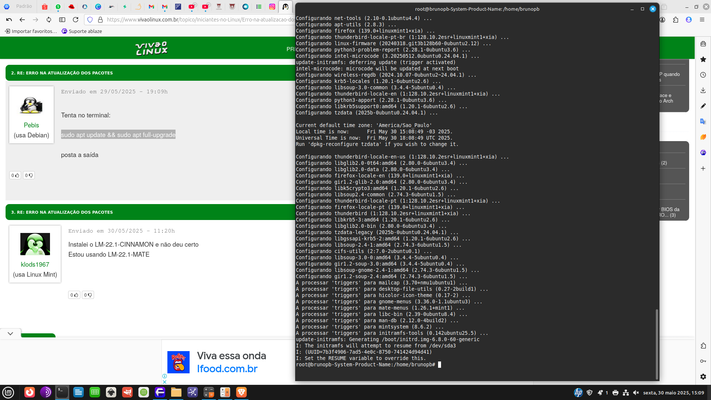This screenshot has height=400, width=711.
Task: Switch to the Red Hat pinned tab
Action: click(71, 7)
